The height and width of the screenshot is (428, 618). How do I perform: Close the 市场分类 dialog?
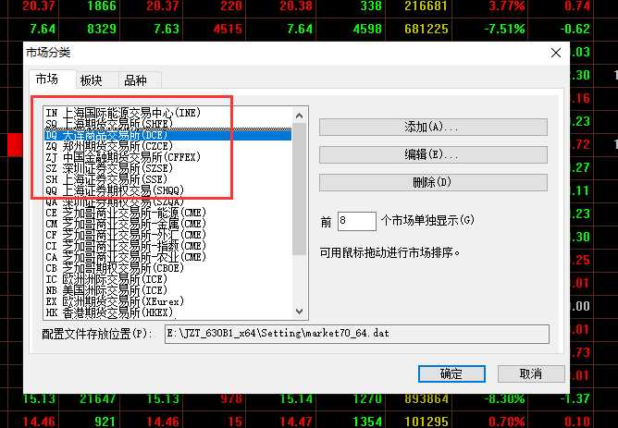pyautogui.click(x=556, y=53)
